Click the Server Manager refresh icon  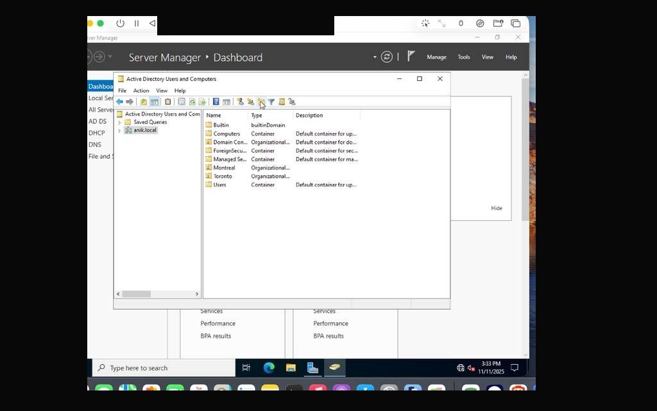pos(387,57)
